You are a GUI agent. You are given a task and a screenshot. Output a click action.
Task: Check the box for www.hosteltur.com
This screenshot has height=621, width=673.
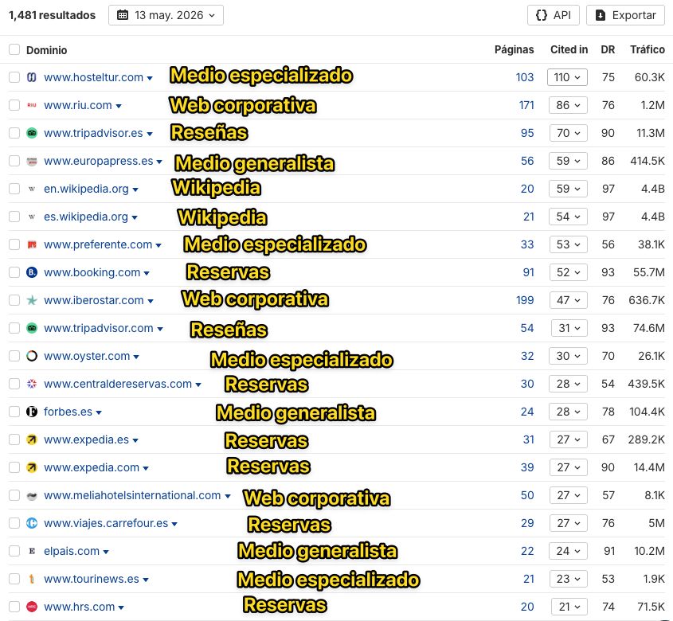(x=14, y=77)
